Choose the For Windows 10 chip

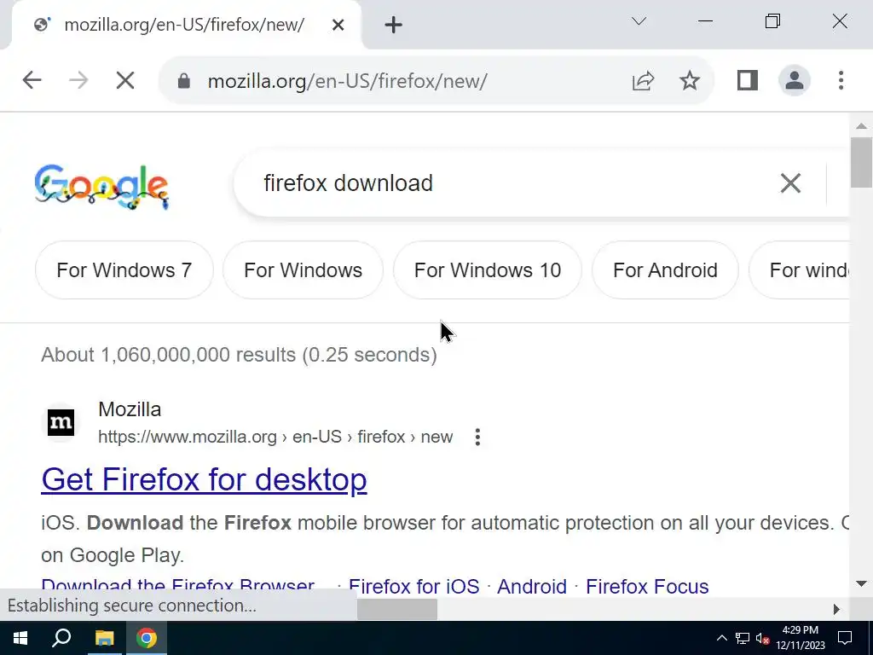pyautogui.click(x=488, y=270)
